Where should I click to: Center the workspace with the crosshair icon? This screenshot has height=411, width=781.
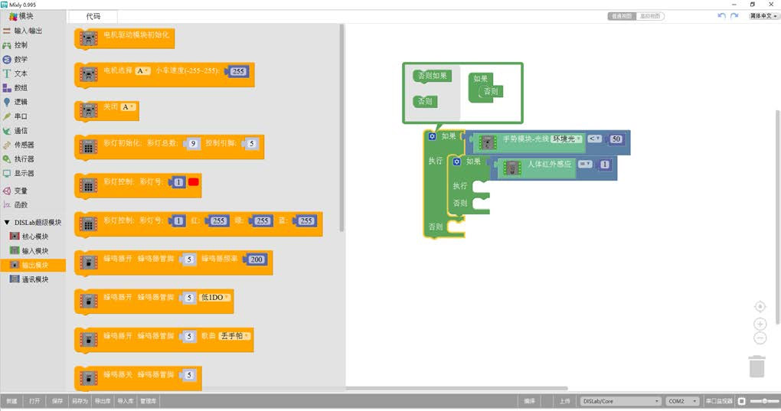tap(760, 306)
